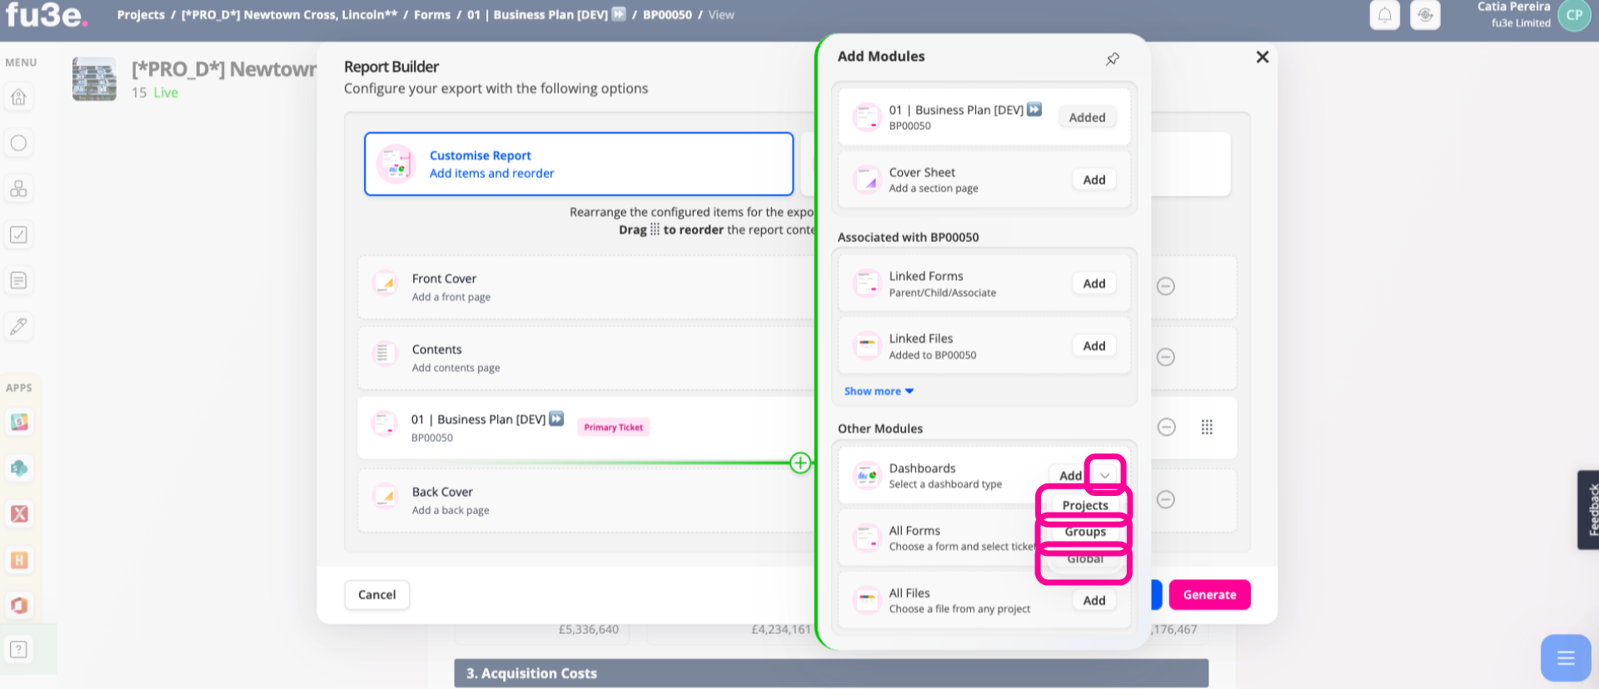Open the help question mark icon
The image size is (1599, 689).
tap(18, 650)
